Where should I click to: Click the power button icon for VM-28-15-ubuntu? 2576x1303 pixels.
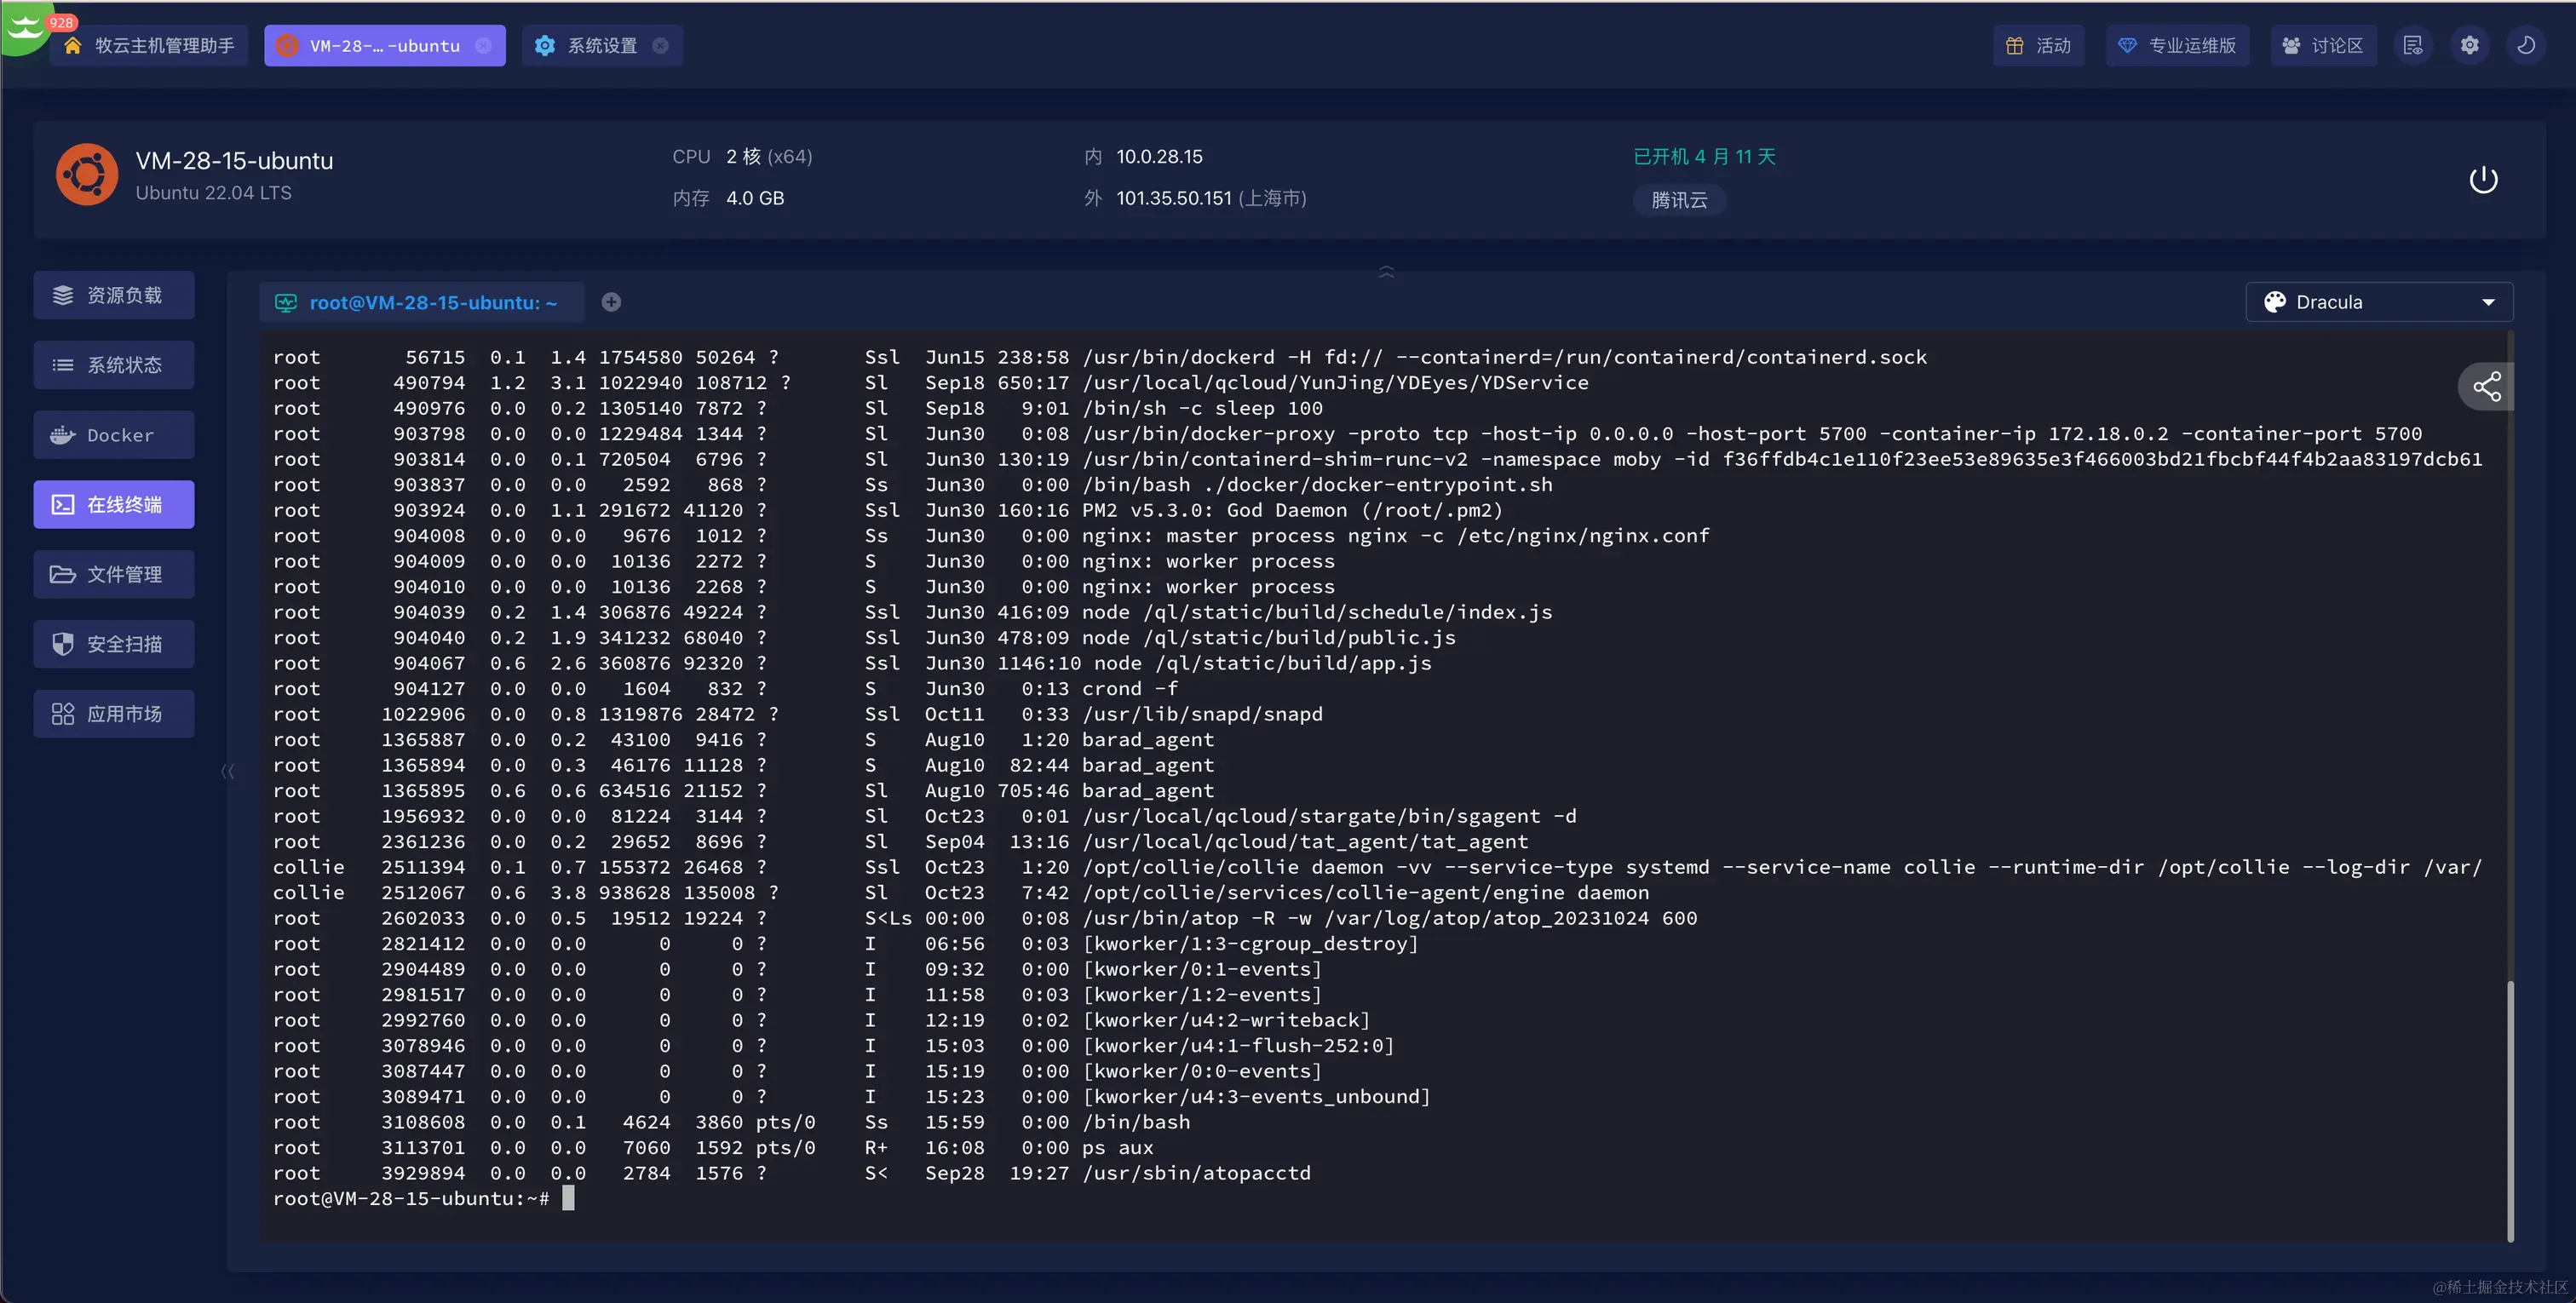click(2483, 180)
